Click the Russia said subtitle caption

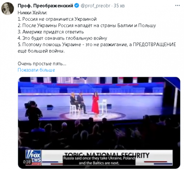click(x=99, y=161)
